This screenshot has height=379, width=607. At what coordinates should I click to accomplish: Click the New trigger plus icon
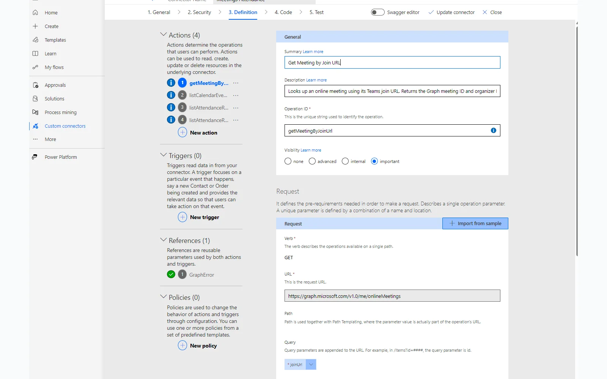tap(182, 217)
